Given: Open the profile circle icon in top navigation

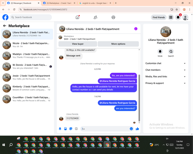Looking at the screenshot, I should tap(113, 17).
